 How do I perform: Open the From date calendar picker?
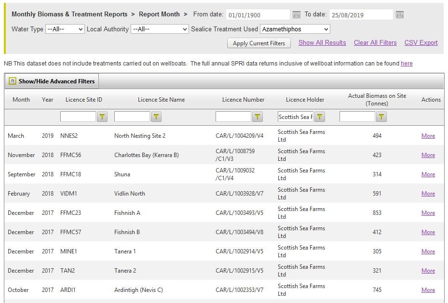297,15
